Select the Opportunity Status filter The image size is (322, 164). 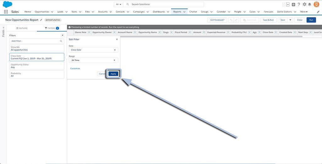click(37, 66)
